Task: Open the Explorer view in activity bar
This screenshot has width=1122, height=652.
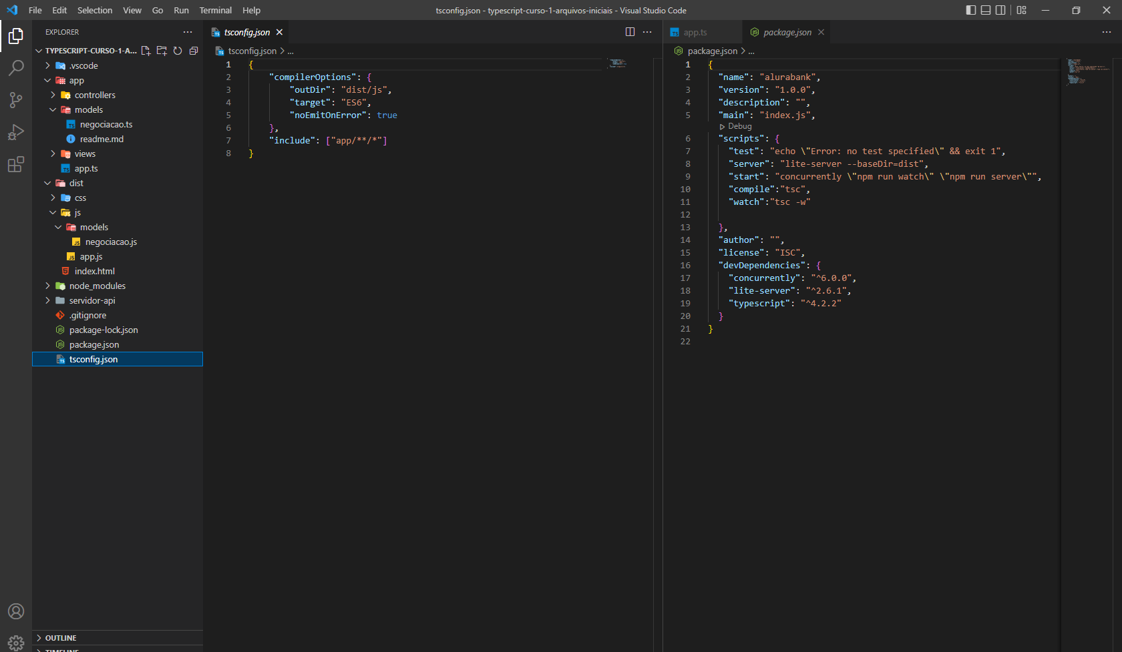Action: 16,36
